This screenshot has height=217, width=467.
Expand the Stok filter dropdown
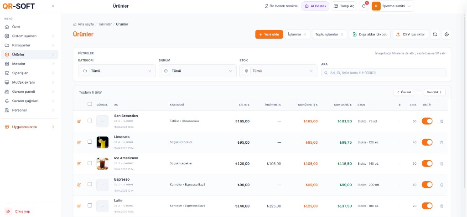point(278,71)
